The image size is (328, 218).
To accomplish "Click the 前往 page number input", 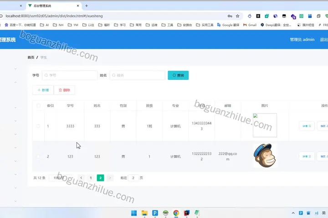I will tap(133, 178).
